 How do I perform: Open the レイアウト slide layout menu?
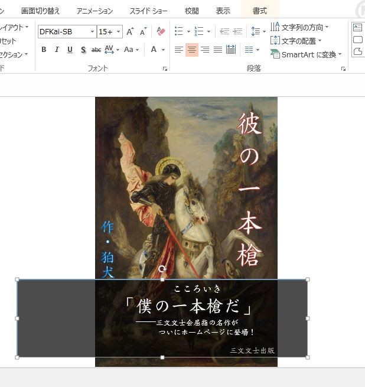click(x=14, y=27)
